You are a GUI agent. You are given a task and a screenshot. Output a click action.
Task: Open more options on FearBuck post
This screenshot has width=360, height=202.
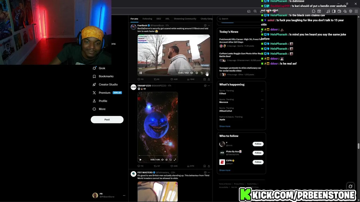tap(209, 26)
